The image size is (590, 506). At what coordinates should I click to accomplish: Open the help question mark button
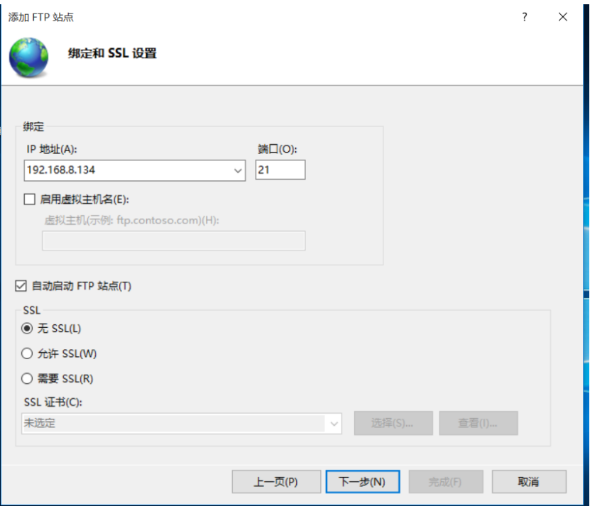pos(525,17)
